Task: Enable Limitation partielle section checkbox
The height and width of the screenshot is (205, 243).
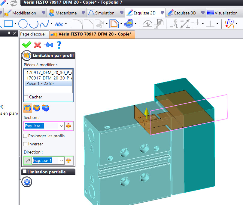Action: (25, 171)
